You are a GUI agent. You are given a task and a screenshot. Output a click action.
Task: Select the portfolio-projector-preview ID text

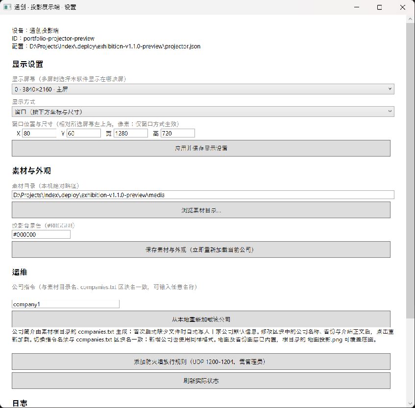pos(59,38)
